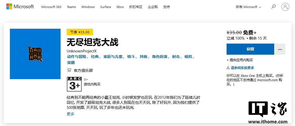This screenshot has width=295, height=126.
Task: Open the 家庭与儿童 category link
Action: coord(113,57)
